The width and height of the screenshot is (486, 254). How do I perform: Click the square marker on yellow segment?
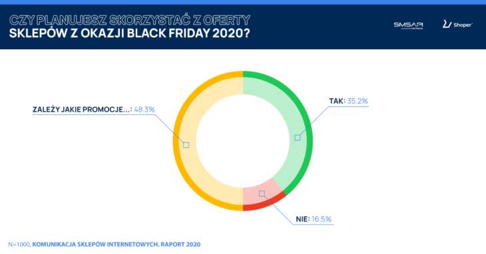pyautogui.click(x=186, y=145)
